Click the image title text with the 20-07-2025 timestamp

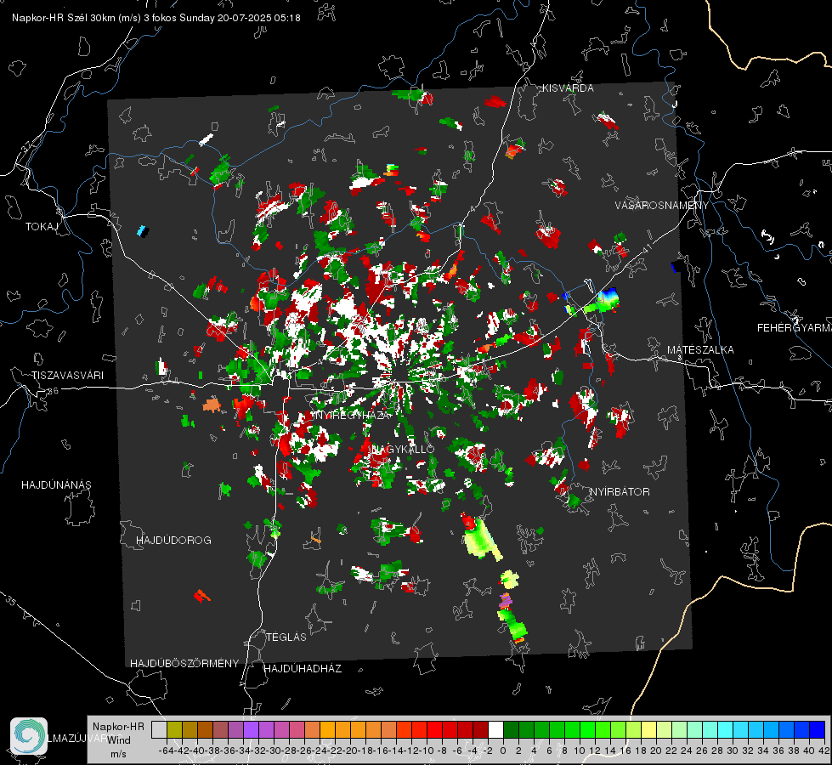156,18
